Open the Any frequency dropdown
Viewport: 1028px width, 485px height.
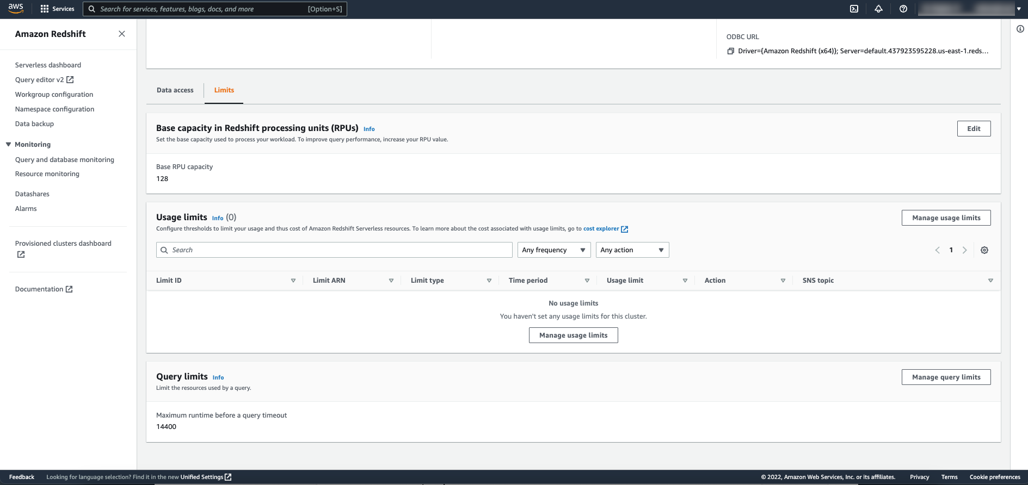[x=554, y=250]
